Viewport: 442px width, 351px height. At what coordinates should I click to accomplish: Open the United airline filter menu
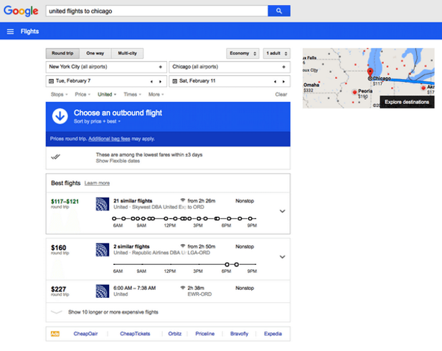(107, 94)
